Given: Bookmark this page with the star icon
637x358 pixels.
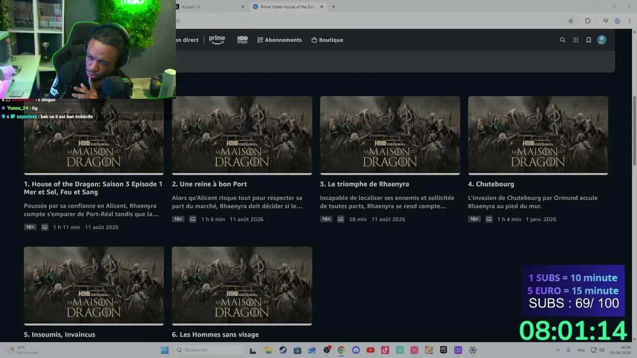Looking at the screenshot, I should coord(571,21).
